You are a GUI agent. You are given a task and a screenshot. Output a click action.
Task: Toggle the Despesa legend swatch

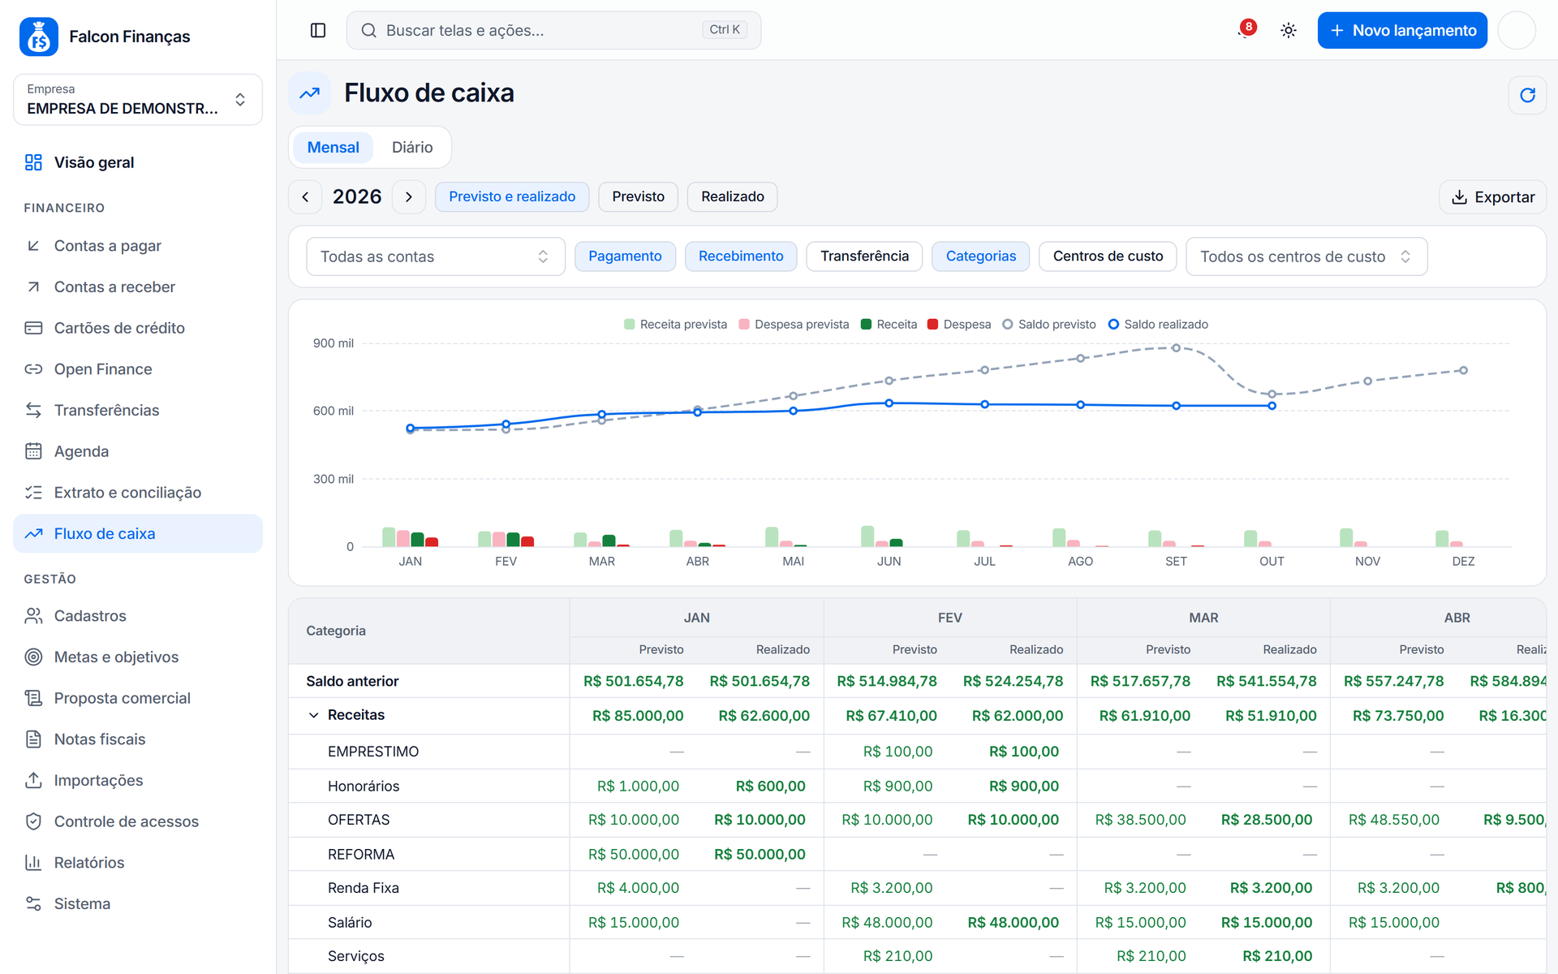pos(932,325)
